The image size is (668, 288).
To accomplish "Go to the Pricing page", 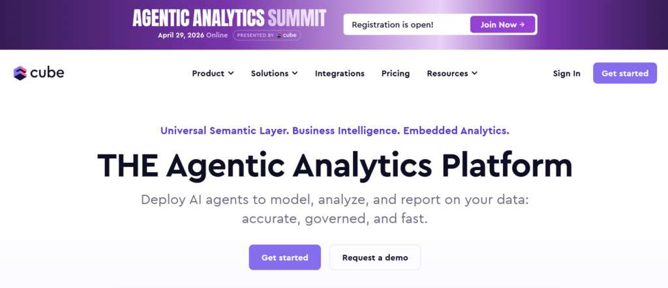I will point(395,74).
